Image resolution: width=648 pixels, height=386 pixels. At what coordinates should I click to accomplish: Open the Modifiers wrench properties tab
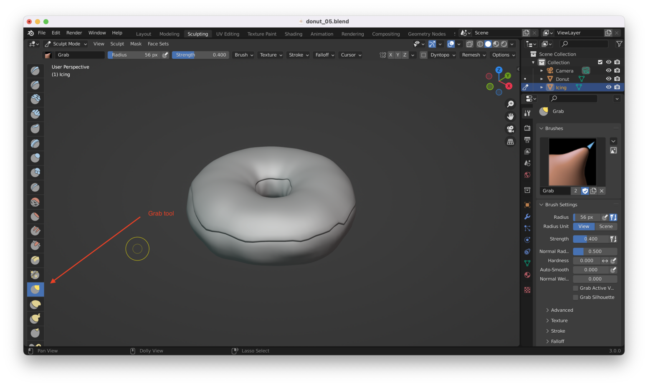pyautogui.click(x=527, y=217)
